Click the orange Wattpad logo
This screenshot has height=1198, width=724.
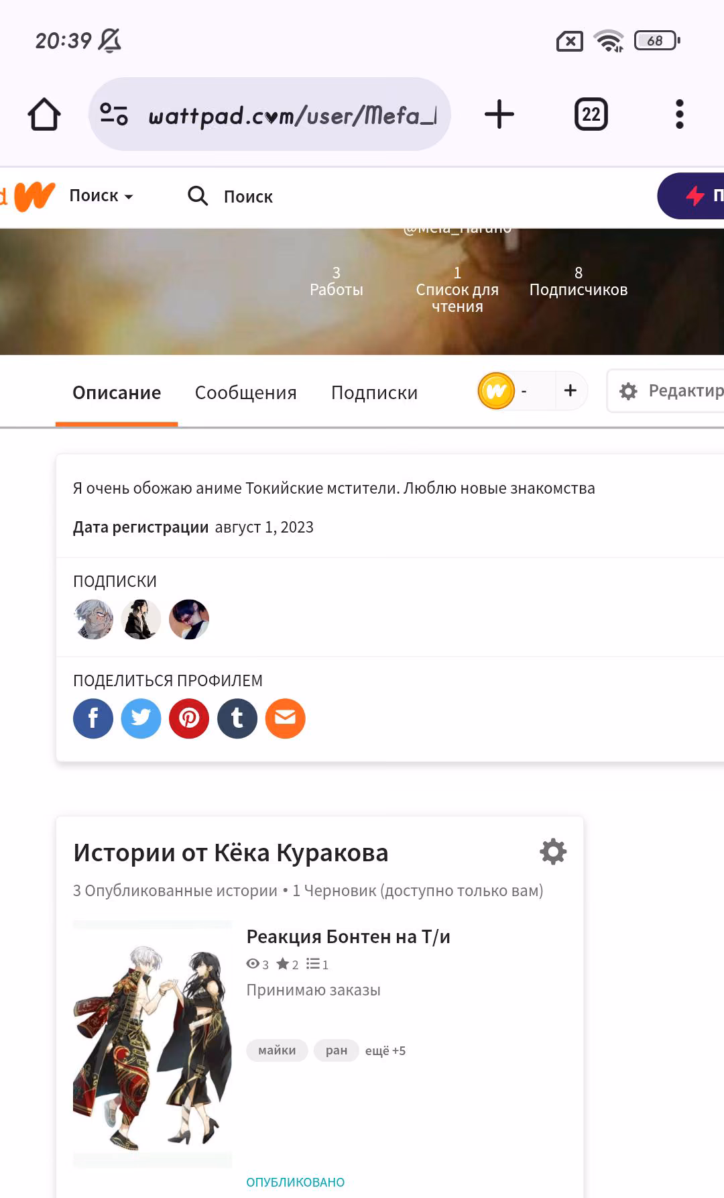coord(34,196)
